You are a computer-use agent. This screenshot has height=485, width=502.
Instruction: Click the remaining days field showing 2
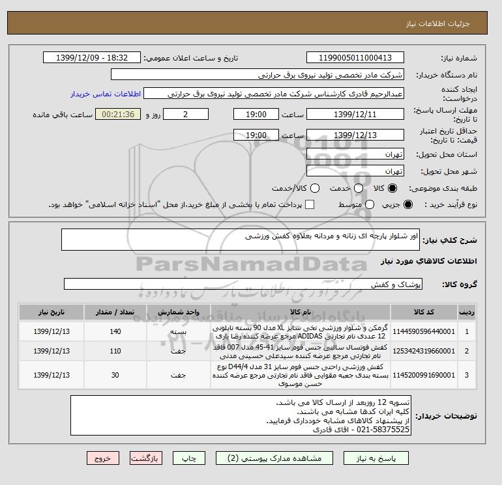coord(186,114)
